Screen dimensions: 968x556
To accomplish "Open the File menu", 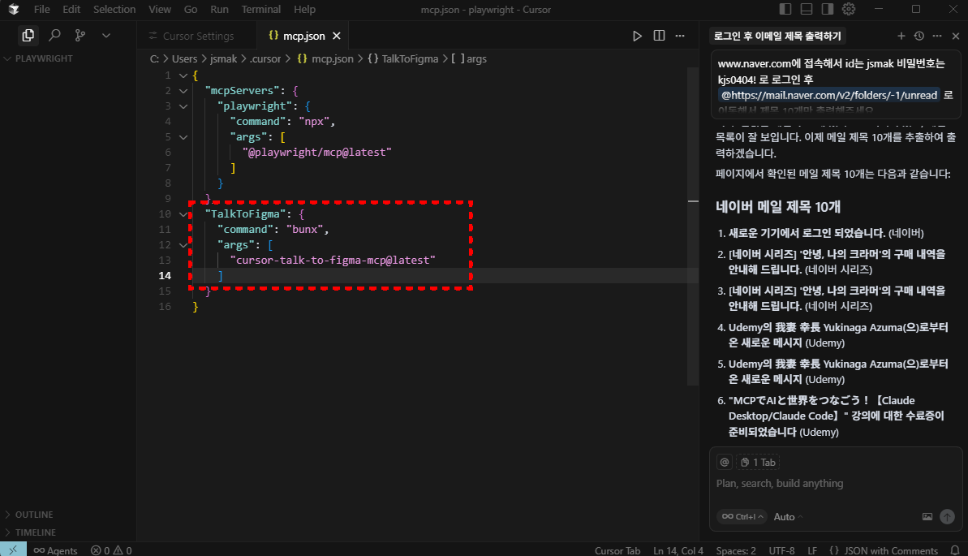I will tap(42, 9).
